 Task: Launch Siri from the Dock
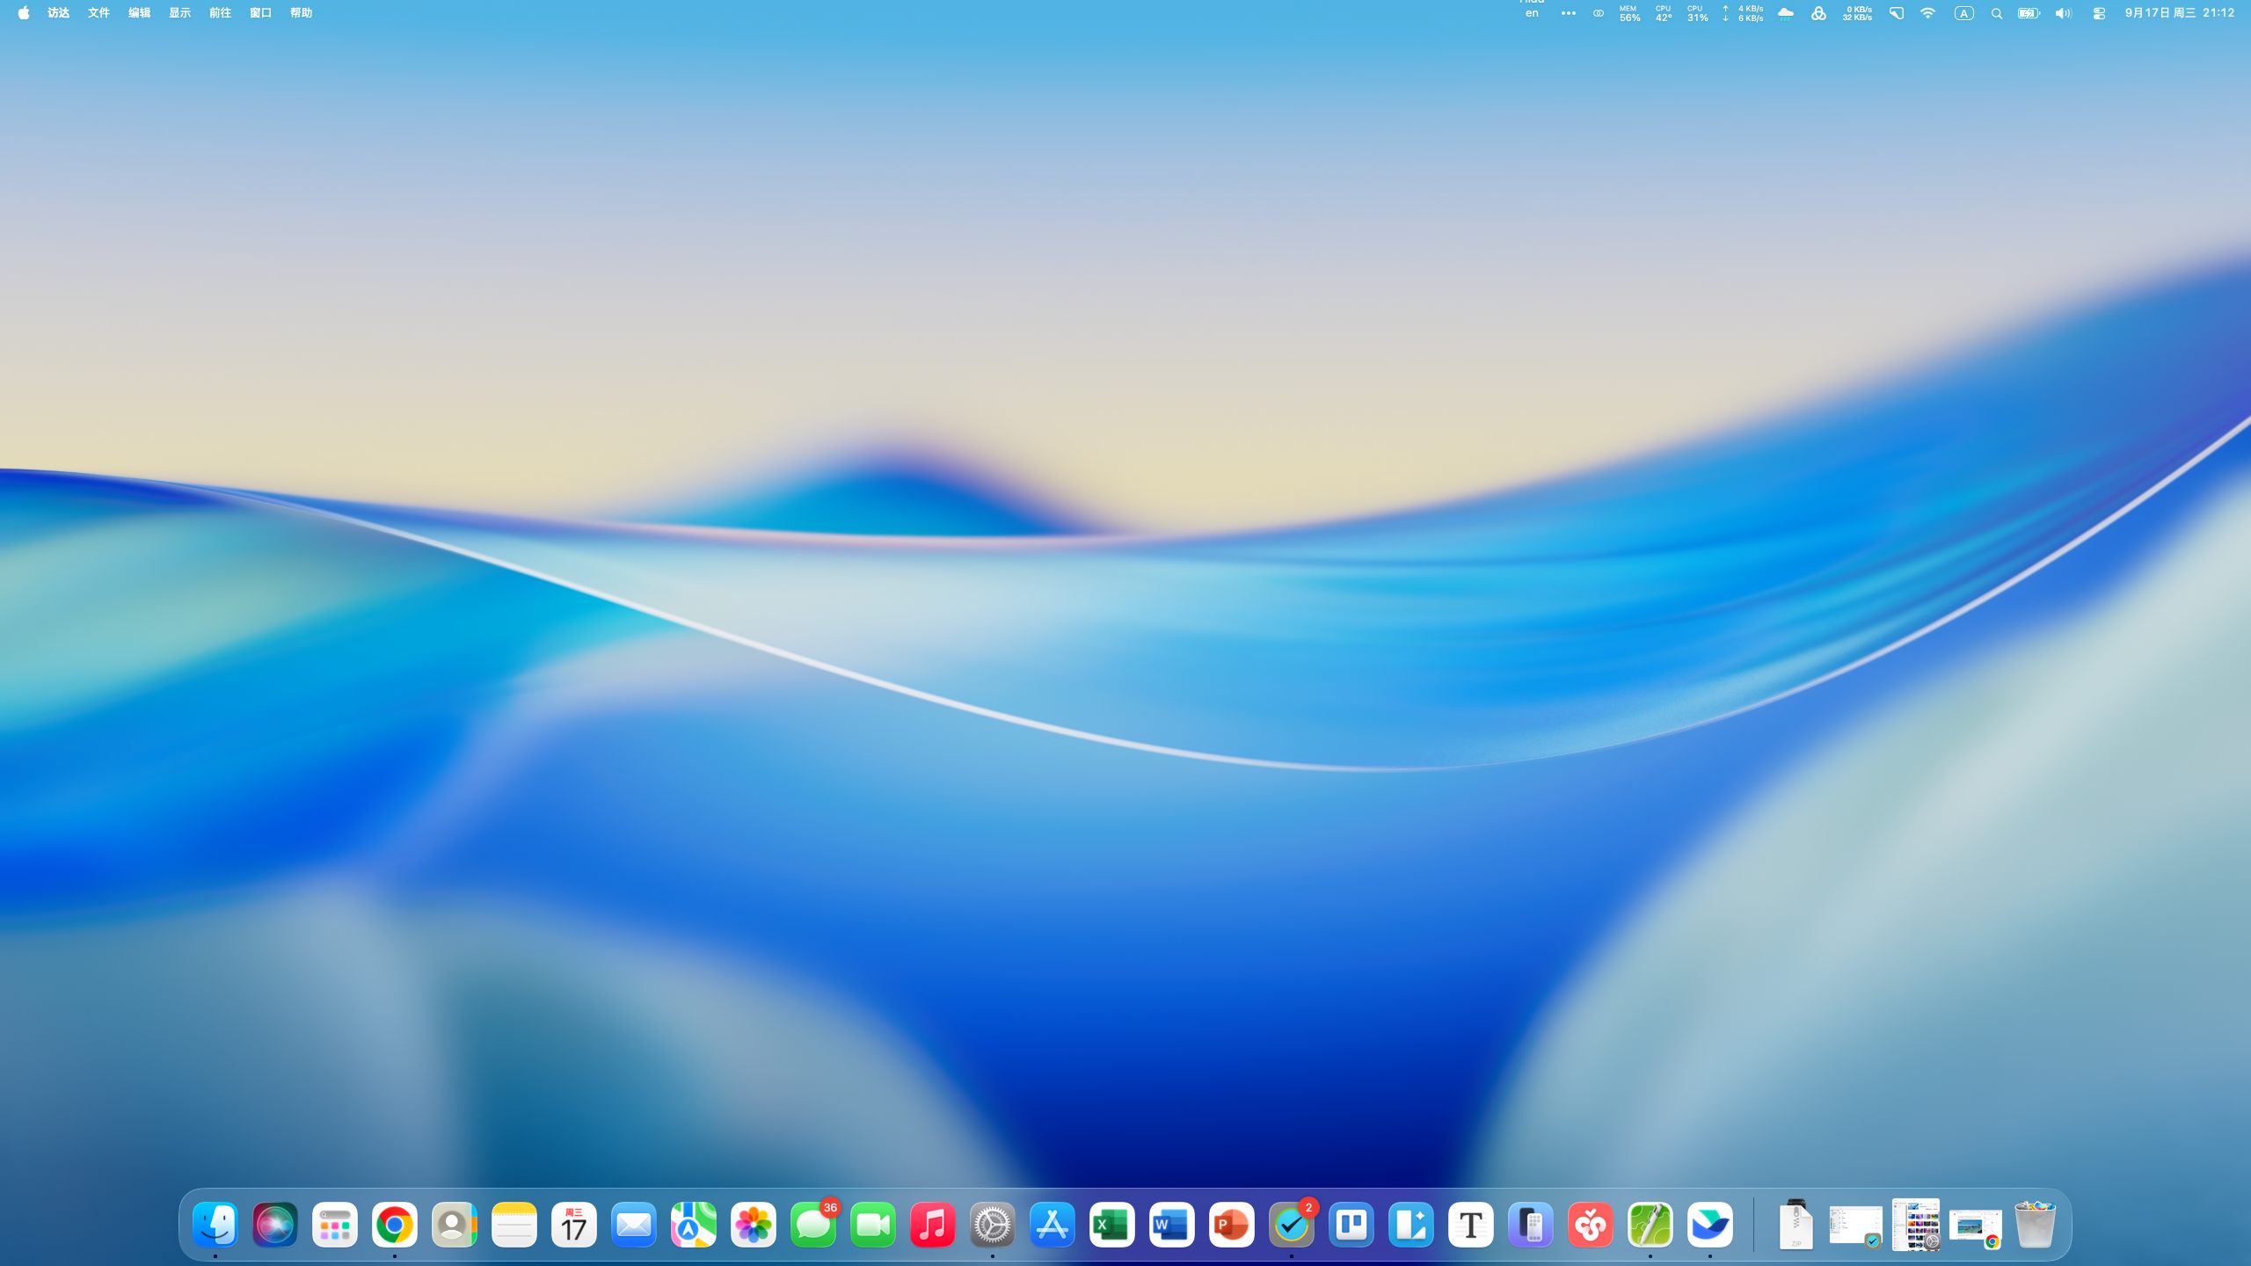[x=275, y=1225]
